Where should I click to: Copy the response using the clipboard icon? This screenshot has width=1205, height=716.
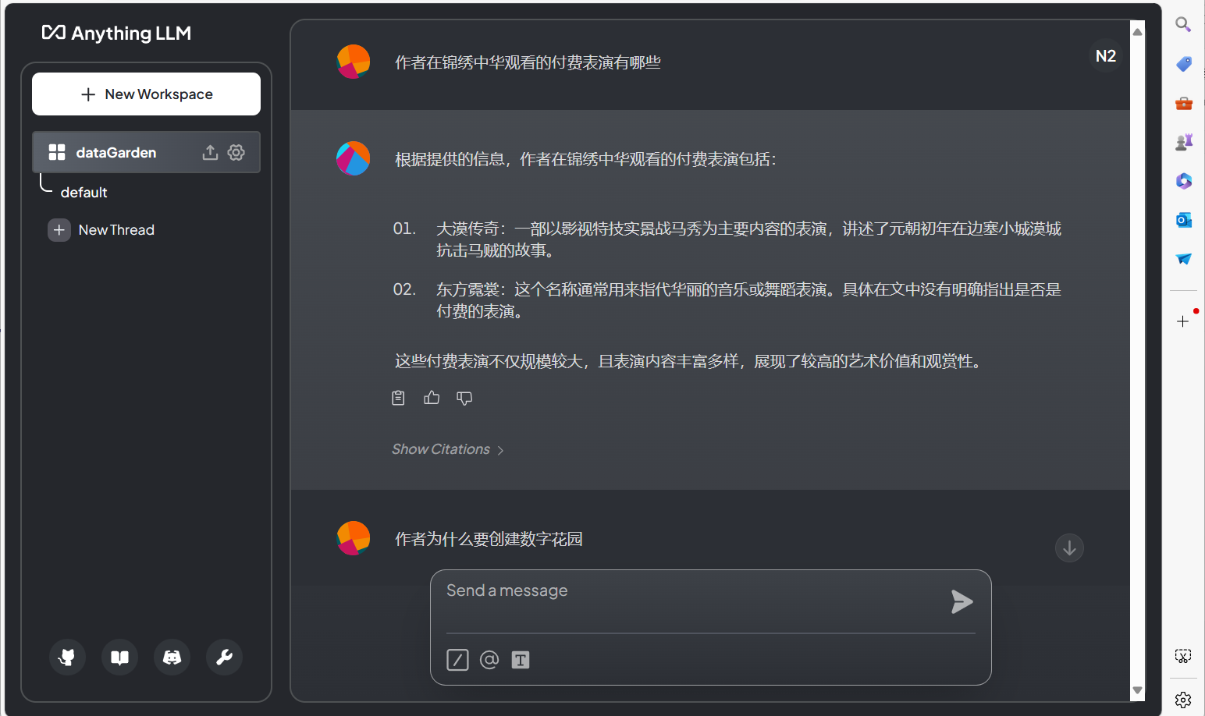click(x=398, y=398)
